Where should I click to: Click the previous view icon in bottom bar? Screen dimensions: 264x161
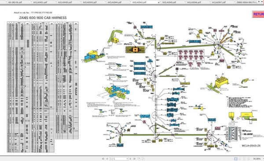pos(139,159)
